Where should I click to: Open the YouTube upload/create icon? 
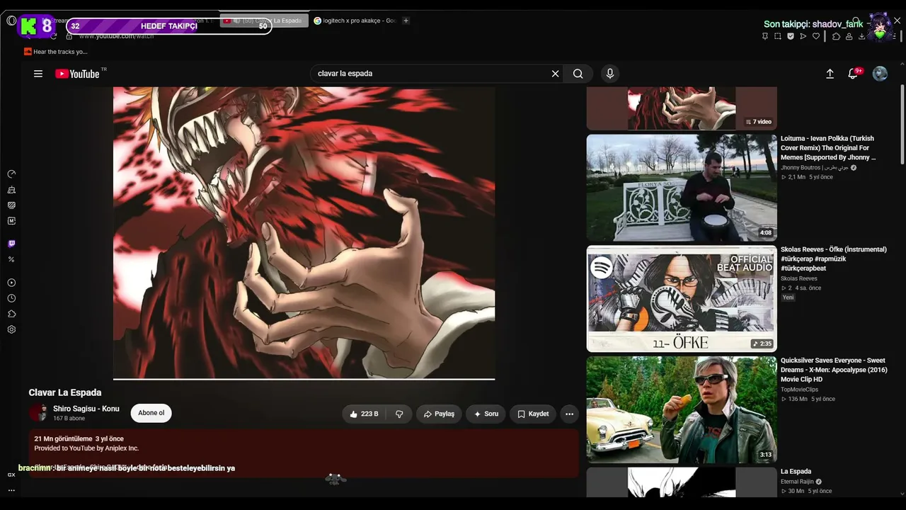tap(830, 74)
